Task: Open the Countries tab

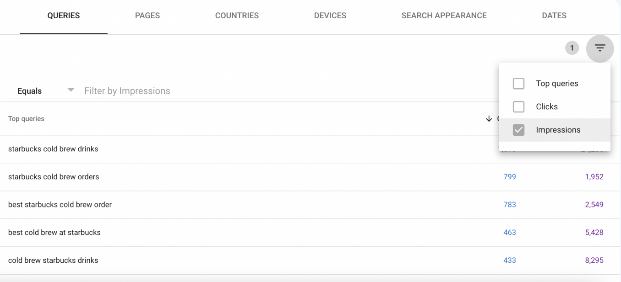Action: (237, 16)
